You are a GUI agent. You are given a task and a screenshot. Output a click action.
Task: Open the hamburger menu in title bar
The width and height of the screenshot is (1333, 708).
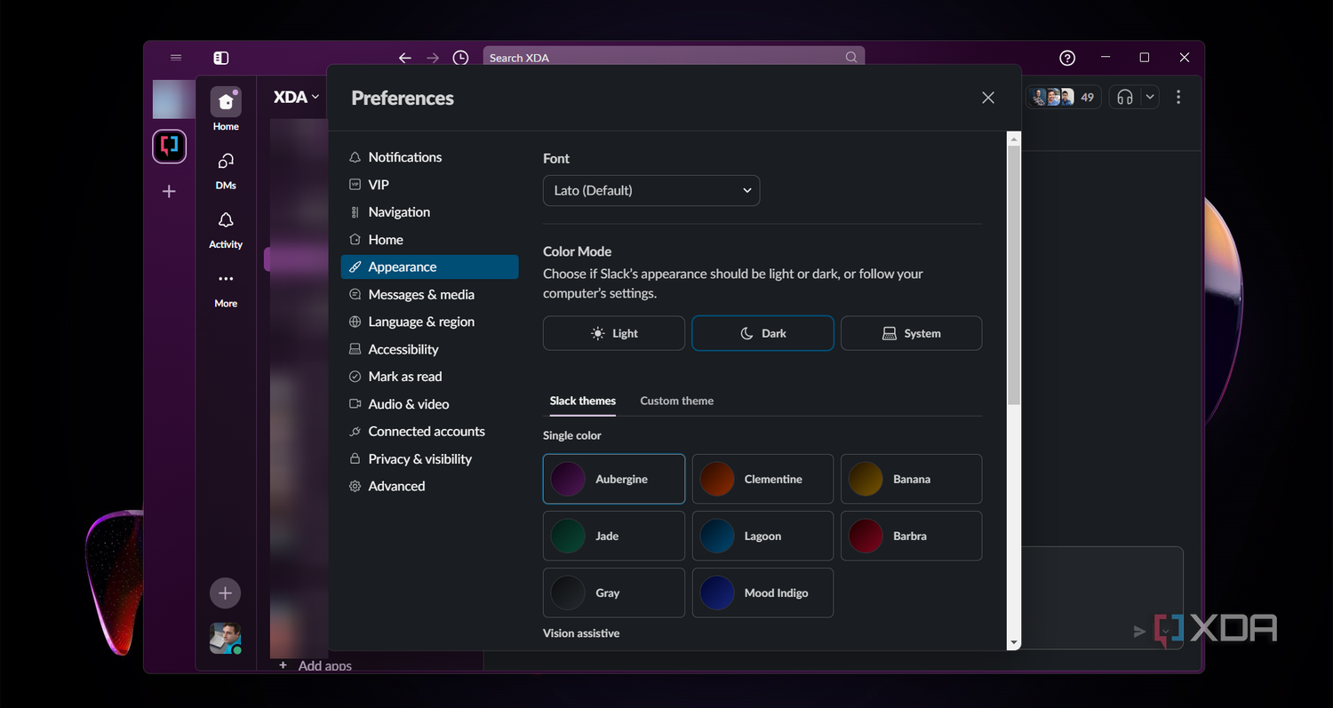(x=176, y=58)
